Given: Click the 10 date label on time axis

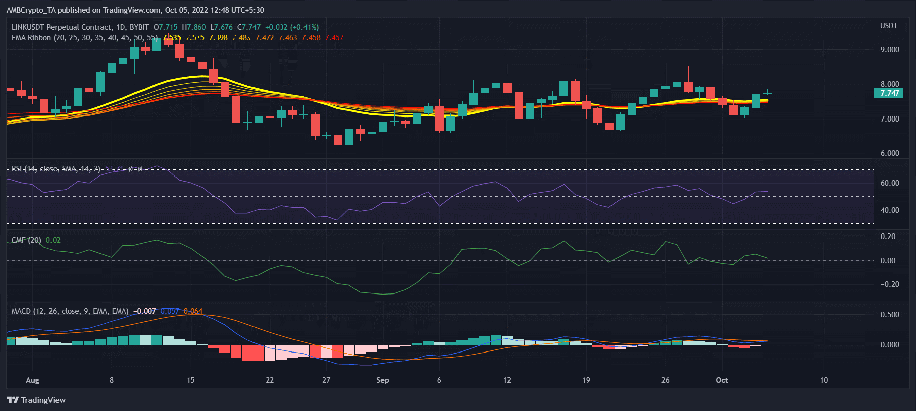Looking at the screenshot, I should [824, 380].
